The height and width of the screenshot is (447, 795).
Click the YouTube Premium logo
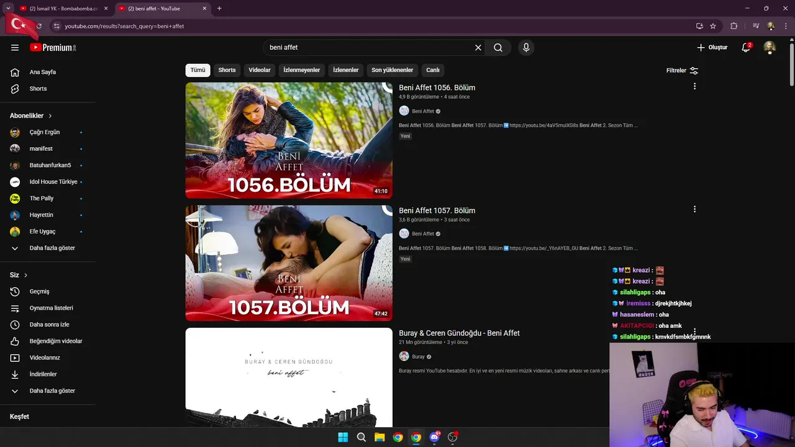click(x=53, y=47)
